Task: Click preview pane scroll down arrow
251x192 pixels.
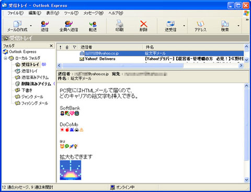Action: click(x=246, y=179)
